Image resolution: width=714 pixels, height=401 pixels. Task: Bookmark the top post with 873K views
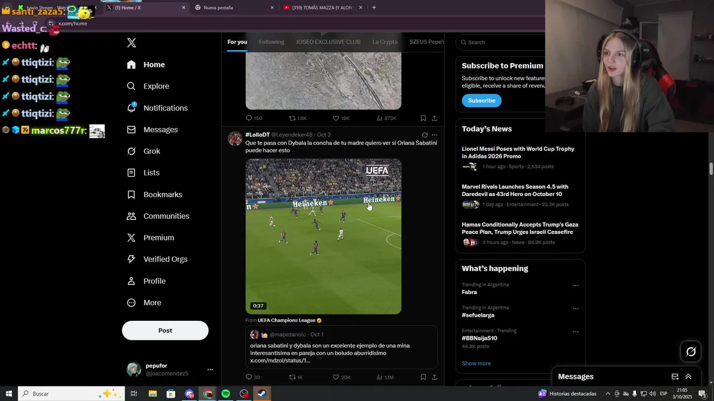coord(423,118)
